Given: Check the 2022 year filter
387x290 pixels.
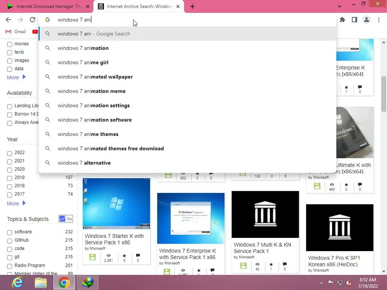Looking at the screenshot, I should [9, 153].
